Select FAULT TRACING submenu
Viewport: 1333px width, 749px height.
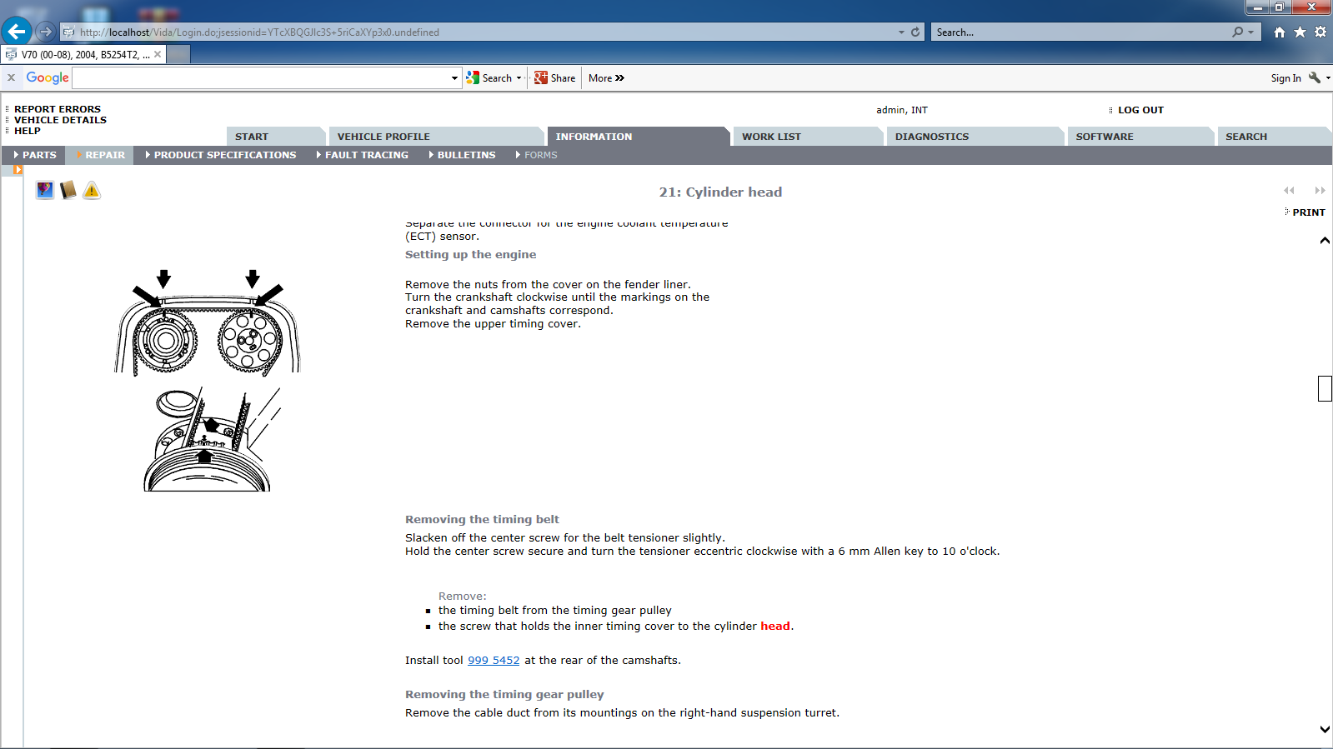pyautogui.click(x=366, y=155)
